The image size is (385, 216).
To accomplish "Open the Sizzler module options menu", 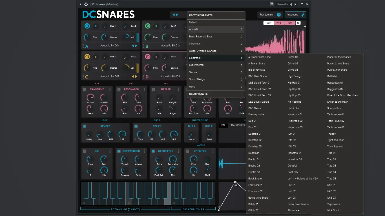I will coord(179,89).
